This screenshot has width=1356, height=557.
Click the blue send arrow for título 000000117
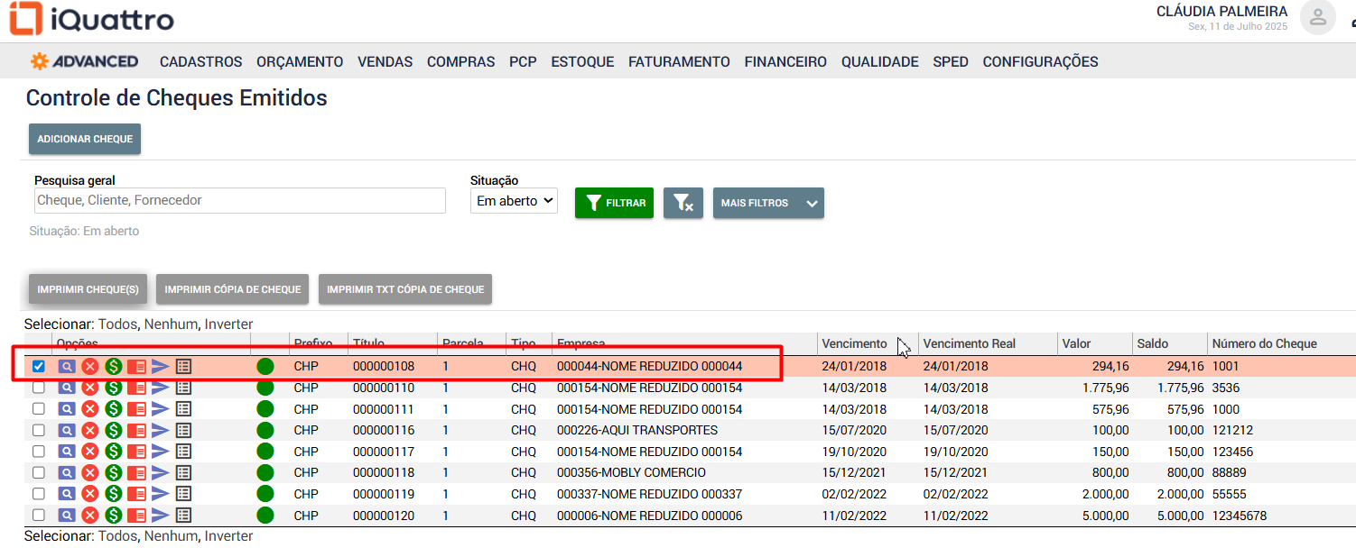pyautogui.click(x=160, y=452)
